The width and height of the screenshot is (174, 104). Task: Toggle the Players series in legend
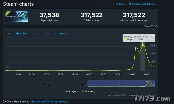coord(72,91)
